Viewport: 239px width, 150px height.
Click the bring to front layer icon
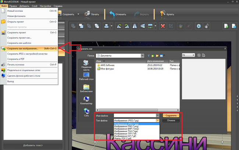(81, 26)
